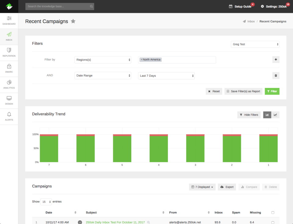The image size is (293, 224).
Task: Open the Reputation shield section
Action: (x=9, y=53)
